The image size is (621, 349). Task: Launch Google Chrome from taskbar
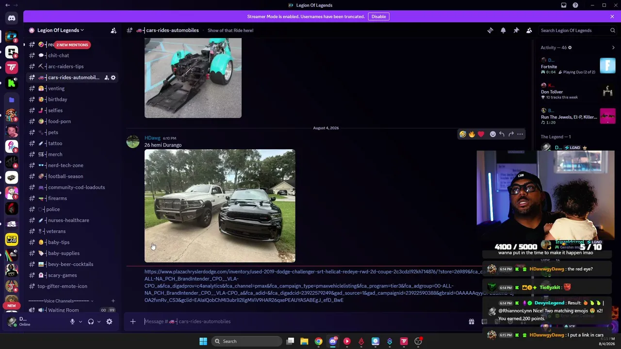[318, 341]
